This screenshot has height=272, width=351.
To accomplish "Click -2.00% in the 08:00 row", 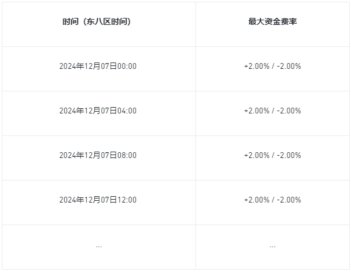I will click(289, 155).
